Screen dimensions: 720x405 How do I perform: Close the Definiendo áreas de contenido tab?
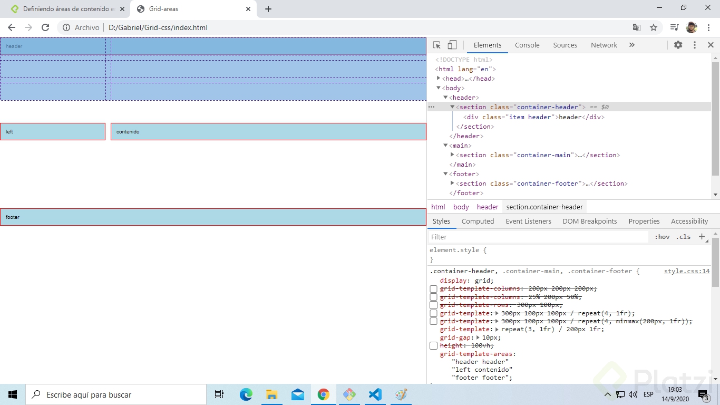[x=122, y=9]
